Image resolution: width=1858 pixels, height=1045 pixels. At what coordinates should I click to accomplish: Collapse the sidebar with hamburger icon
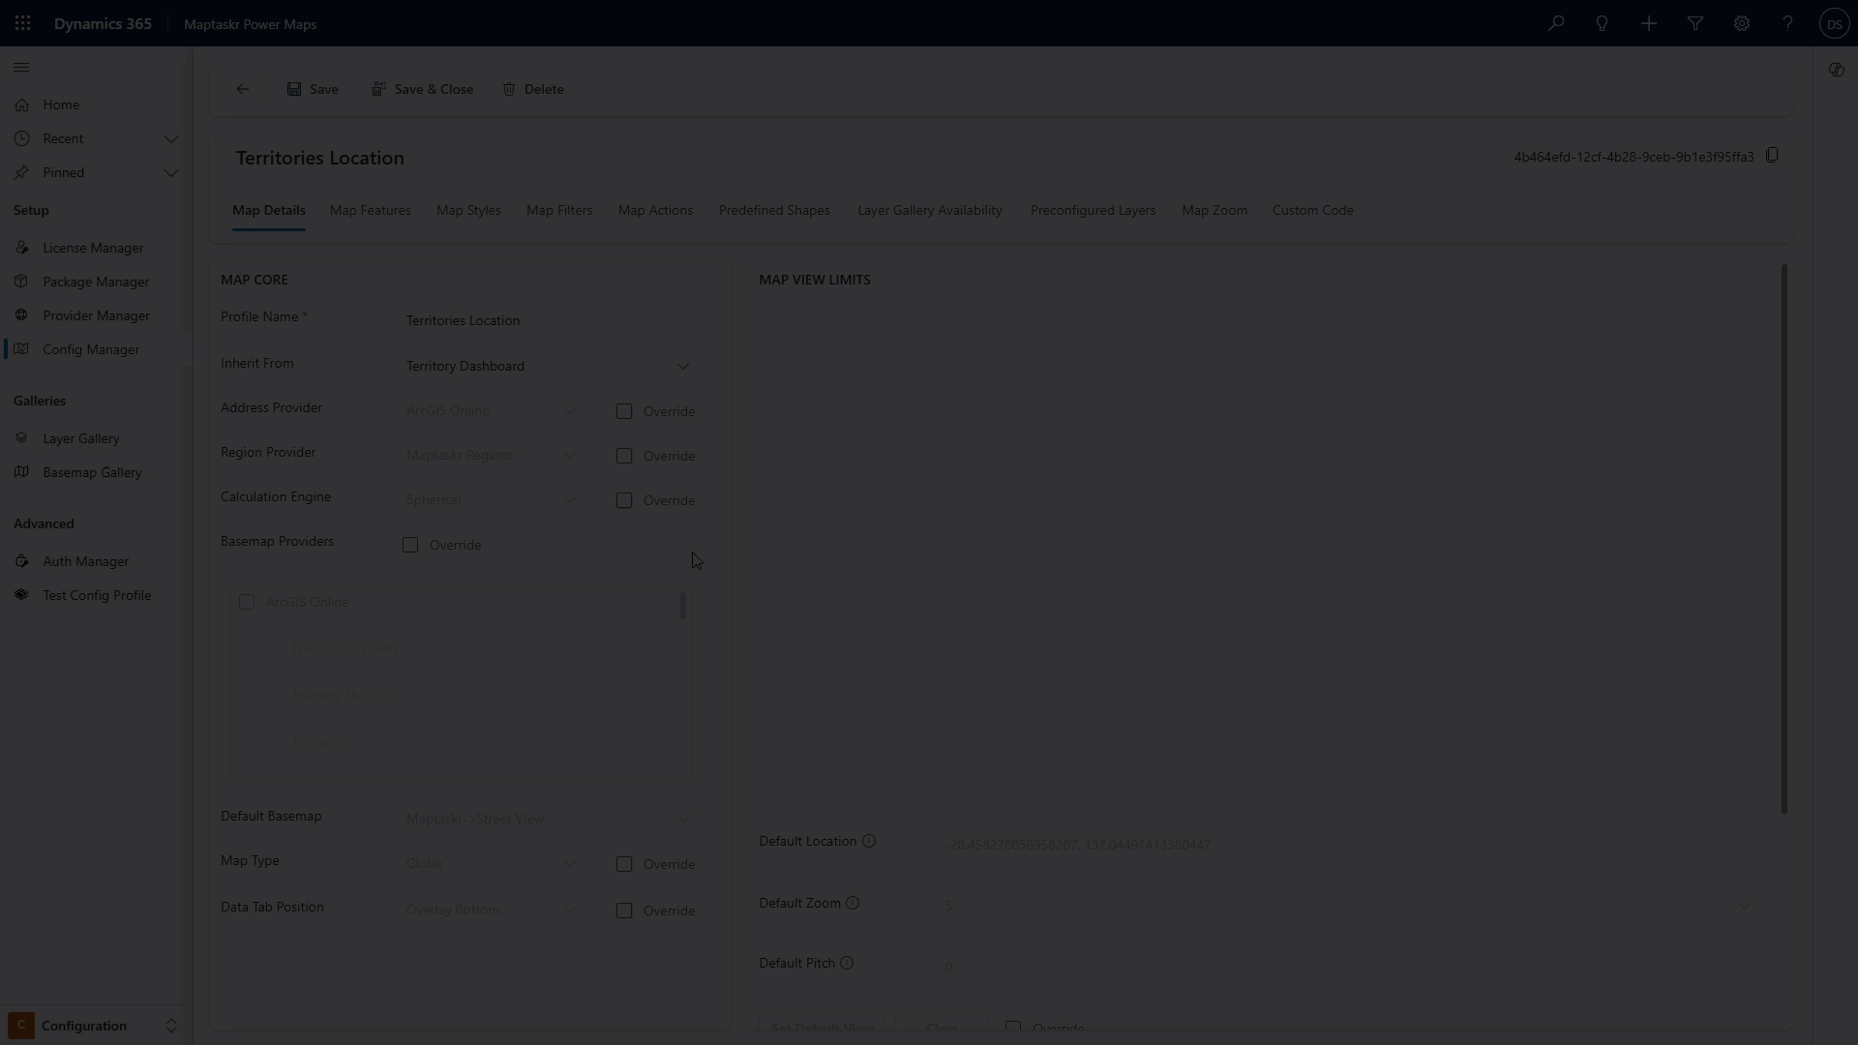(21, 68)
